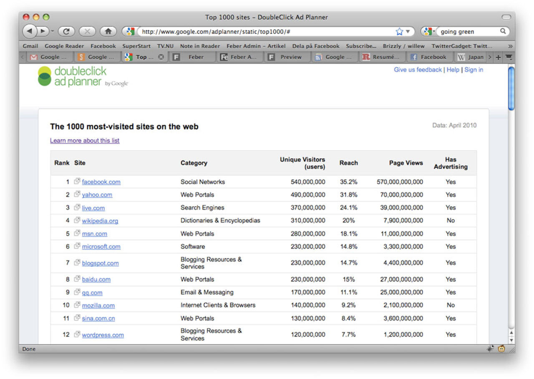Open a new tab with plus button

pos(498,57)
